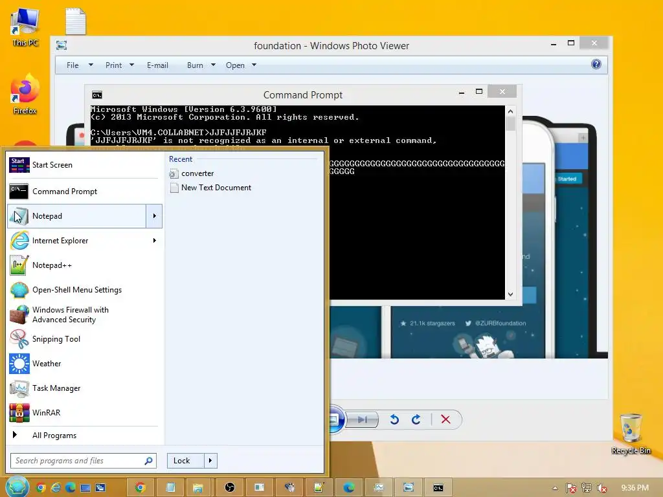Open the Burn dropdown in Photo Viewer
The width and height of the screenshot is (663, 497).
(201, 65)
